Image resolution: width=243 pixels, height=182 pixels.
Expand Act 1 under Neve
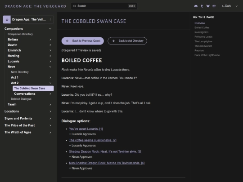[31, 77]
